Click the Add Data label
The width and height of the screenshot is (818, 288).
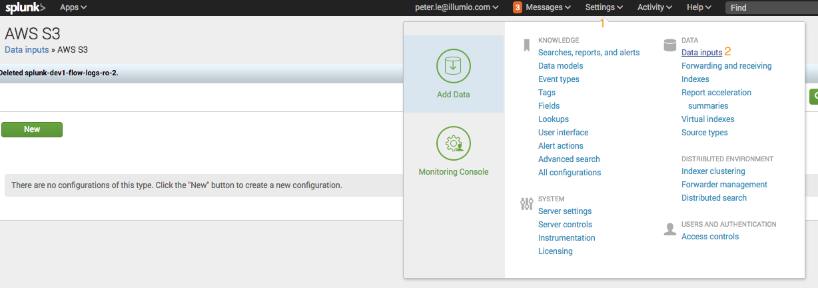click(454, 95)
